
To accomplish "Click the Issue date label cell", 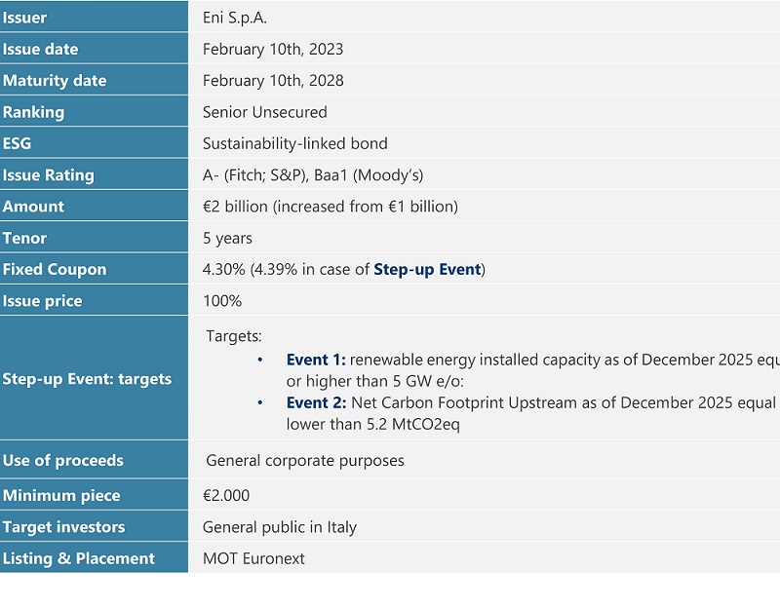I will point(41,49).
